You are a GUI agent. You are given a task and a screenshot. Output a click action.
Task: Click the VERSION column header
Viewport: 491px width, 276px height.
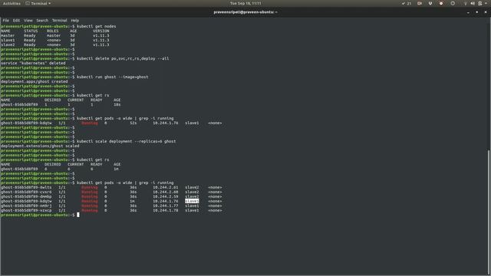coord(101,31)
